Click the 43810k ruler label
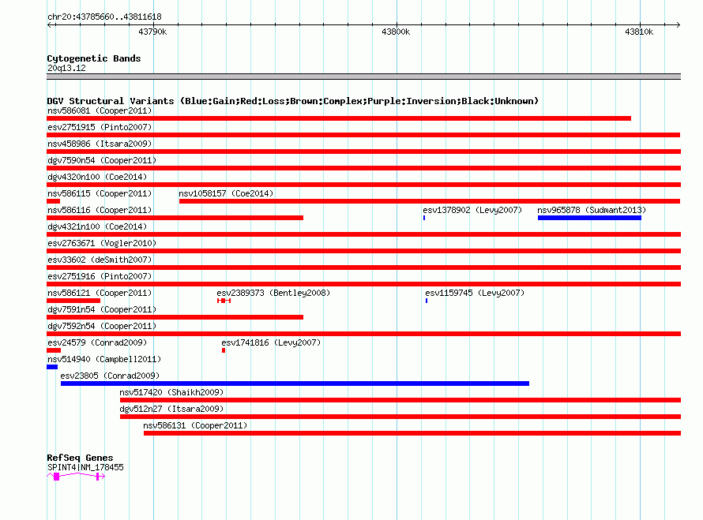Image resolution: width=703 pixels, height=520 pixels. click(639, 32)
